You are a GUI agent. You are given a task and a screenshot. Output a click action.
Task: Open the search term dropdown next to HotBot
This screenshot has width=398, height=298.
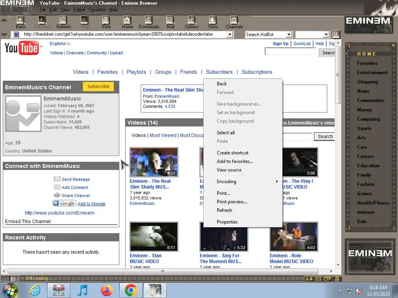pyautogui.click(x=326, y=34)
